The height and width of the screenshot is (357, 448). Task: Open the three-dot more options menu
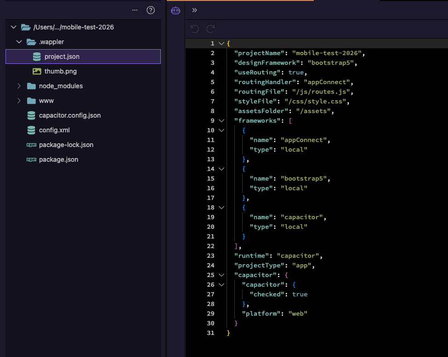pos(135,10)
